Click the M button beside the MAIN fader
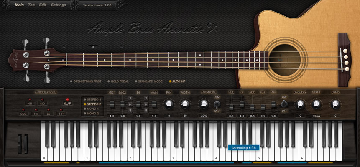Viewport: 360px width, 167px height. coord(146,105)
